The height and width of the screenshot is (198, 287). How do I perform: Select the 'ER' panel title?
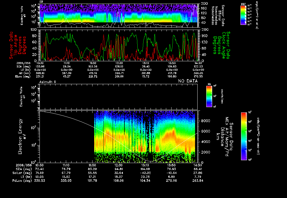(x=41, y=2)
